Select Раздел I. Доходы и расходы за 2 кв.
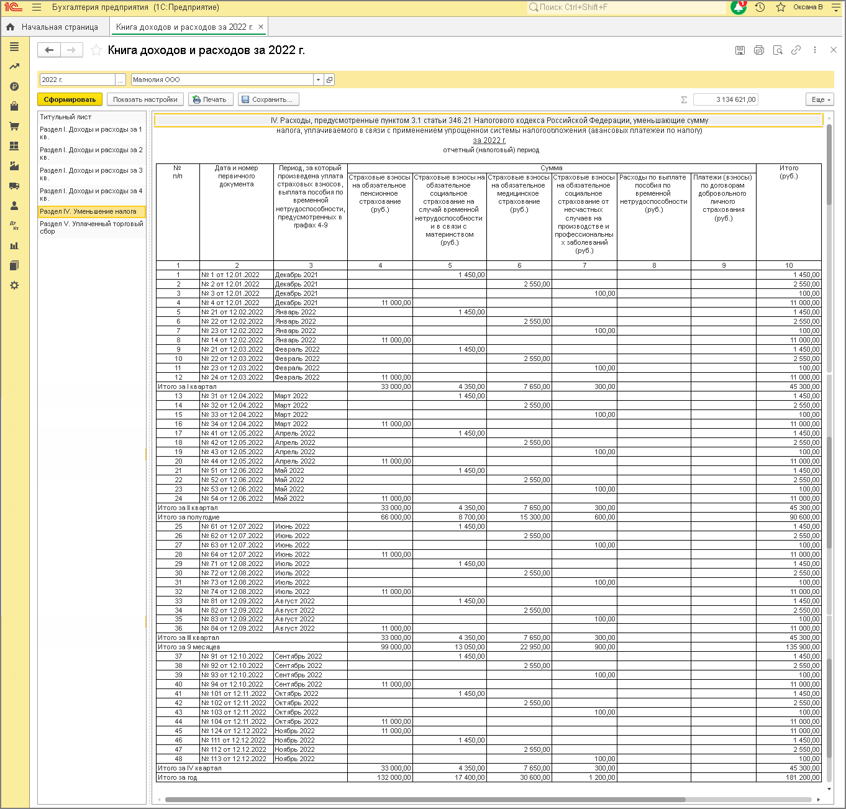The width and height of the screenshot is (846, 809). click(x=91, y=153)
